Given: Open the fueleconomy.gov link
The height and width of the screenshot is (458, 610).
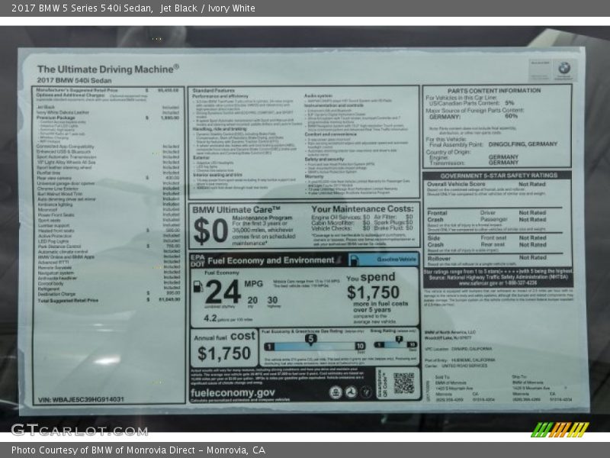Looking at the screenshot, I should click(233, 392).
